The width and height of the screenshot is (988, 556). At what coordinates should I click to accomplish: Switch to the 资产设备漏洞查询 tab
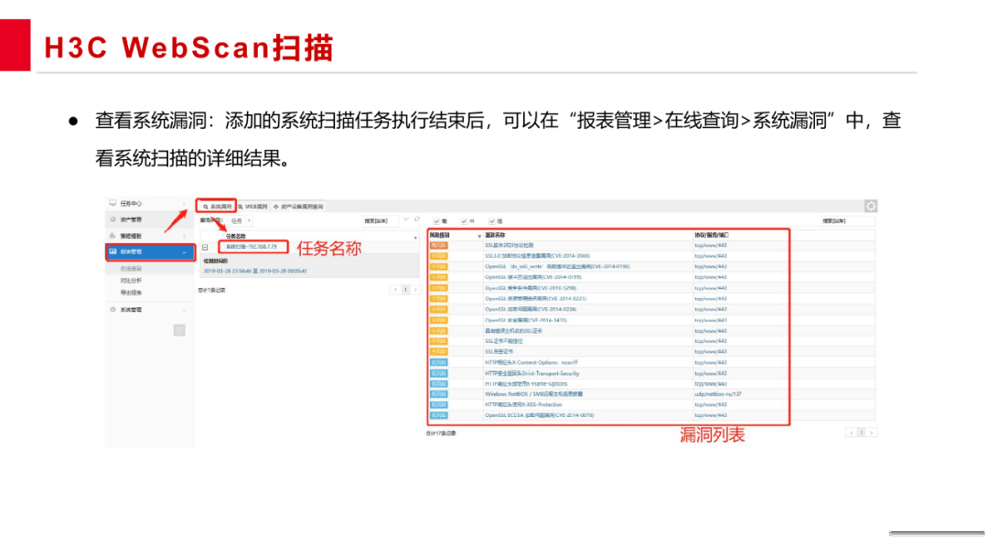[298, 207]
